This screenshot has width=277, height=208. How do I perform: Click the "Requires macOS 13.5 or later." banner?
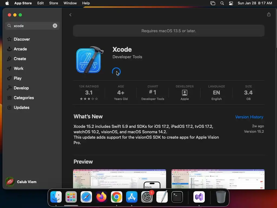click(169, 31)
